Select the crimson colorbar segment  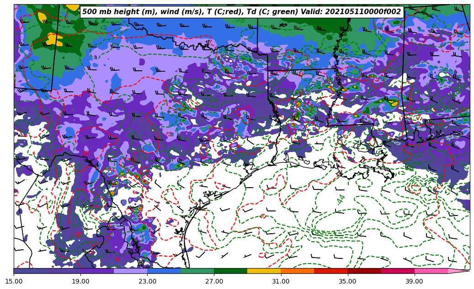(397, 271)
